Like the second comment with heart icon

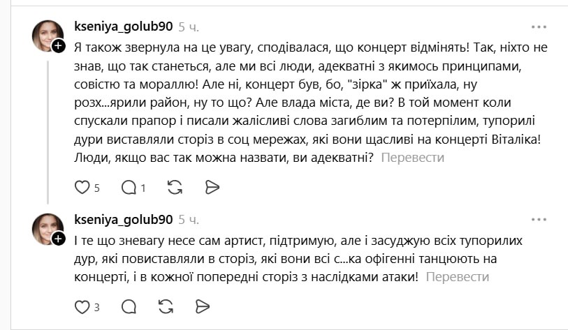pos(82,306)
